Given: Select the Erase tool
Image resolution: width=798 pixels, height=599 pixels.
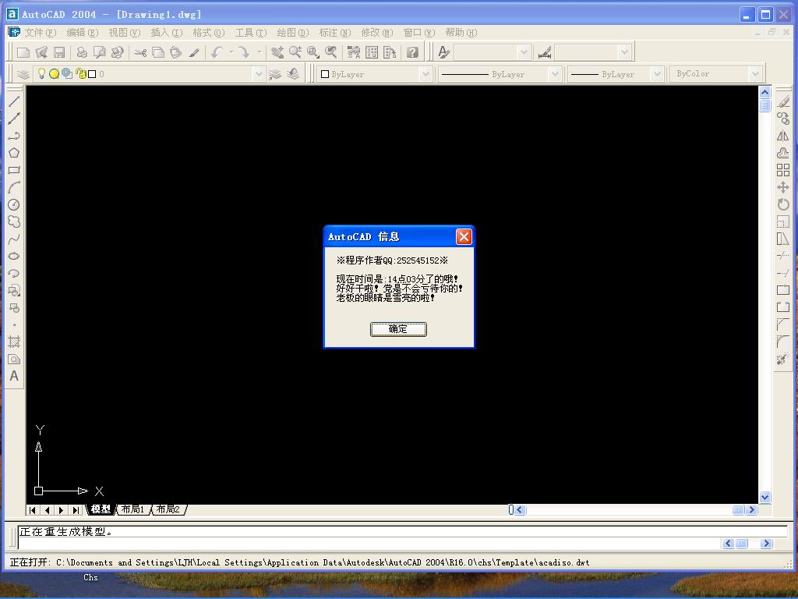Looking at the screenshot, I should pos(783,101).
